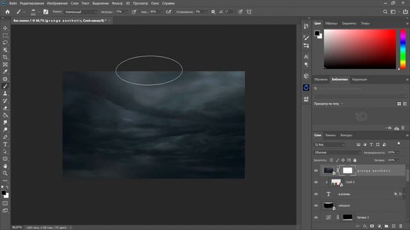Select the Eyedropper tool
Screen dimensions: 410x230
coord(5,72)
